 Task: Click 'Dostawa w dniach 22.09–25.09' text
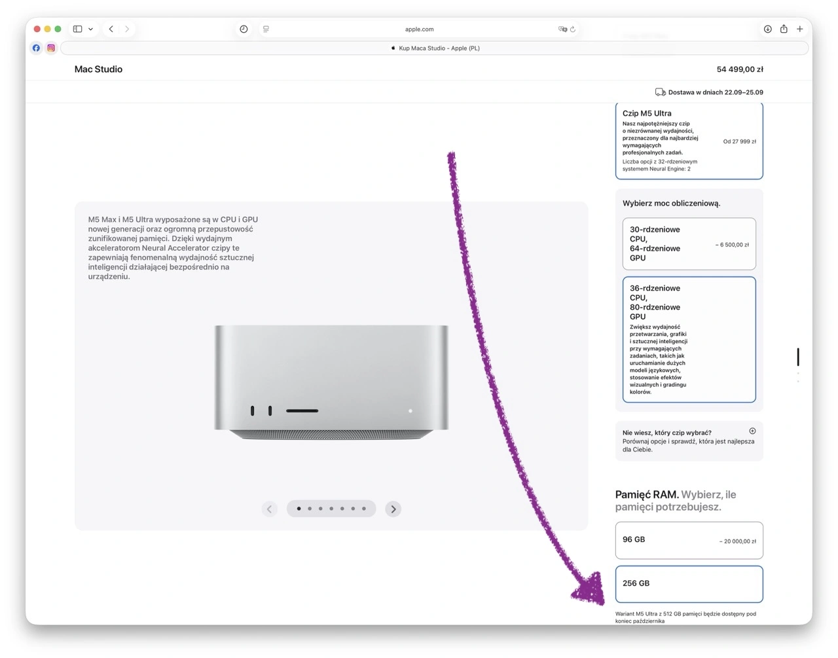pyautogui.click(x=716, y=92)
